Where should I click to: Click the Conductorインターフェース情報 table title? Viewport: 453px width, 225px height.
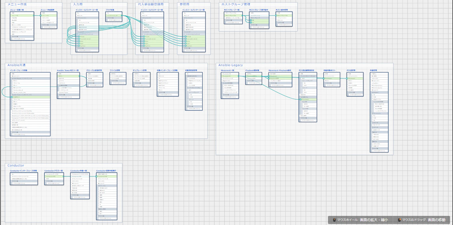(x=24, y=171)
